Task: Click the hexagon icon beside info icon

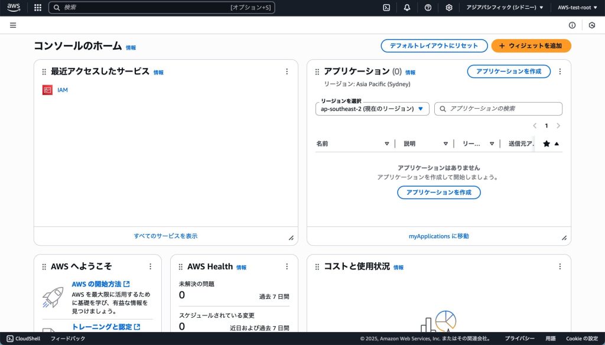Action: pos(592,25)
